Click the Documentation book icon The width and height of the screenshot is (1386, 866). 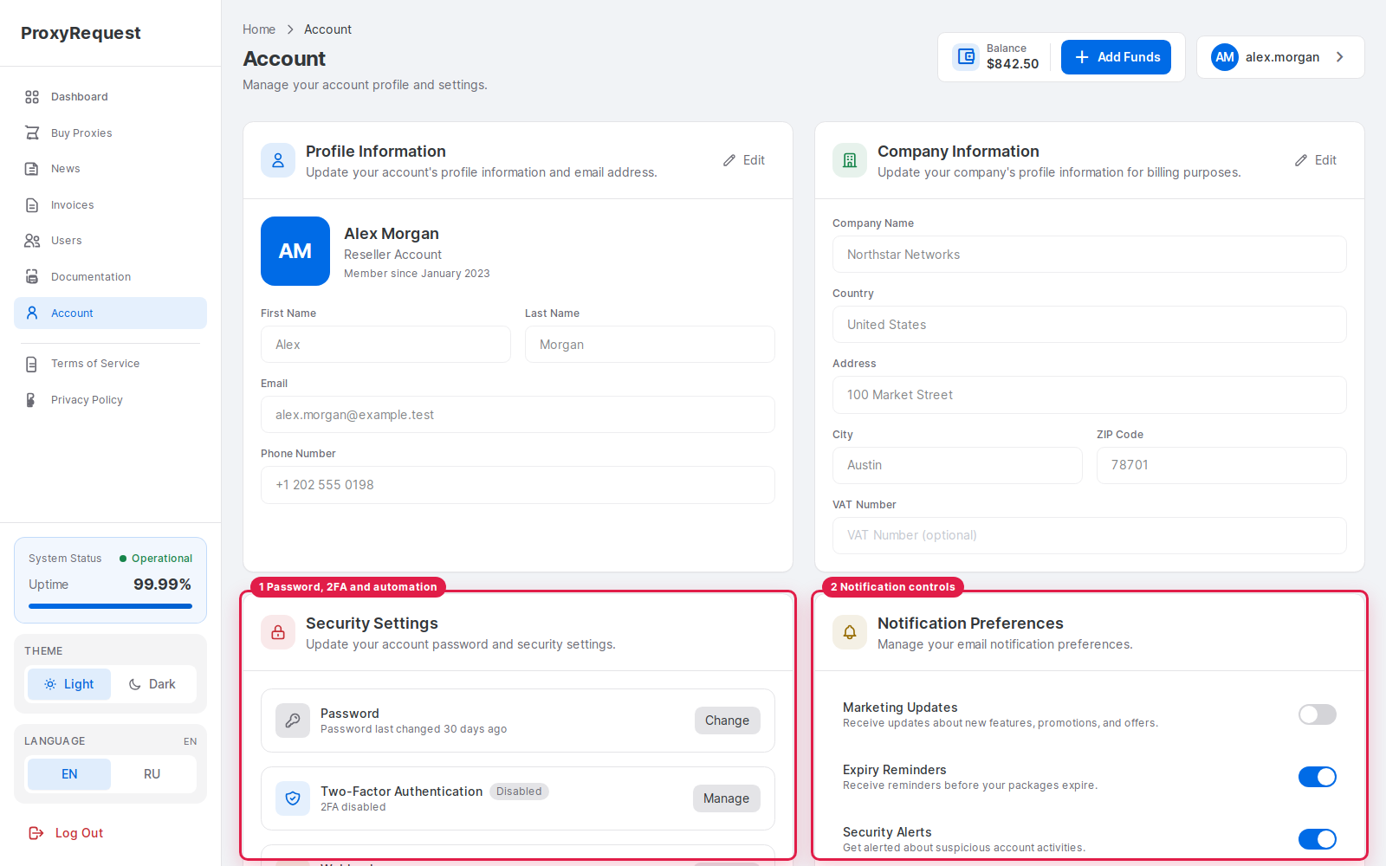pyautogui.click(x=32, y=277)
